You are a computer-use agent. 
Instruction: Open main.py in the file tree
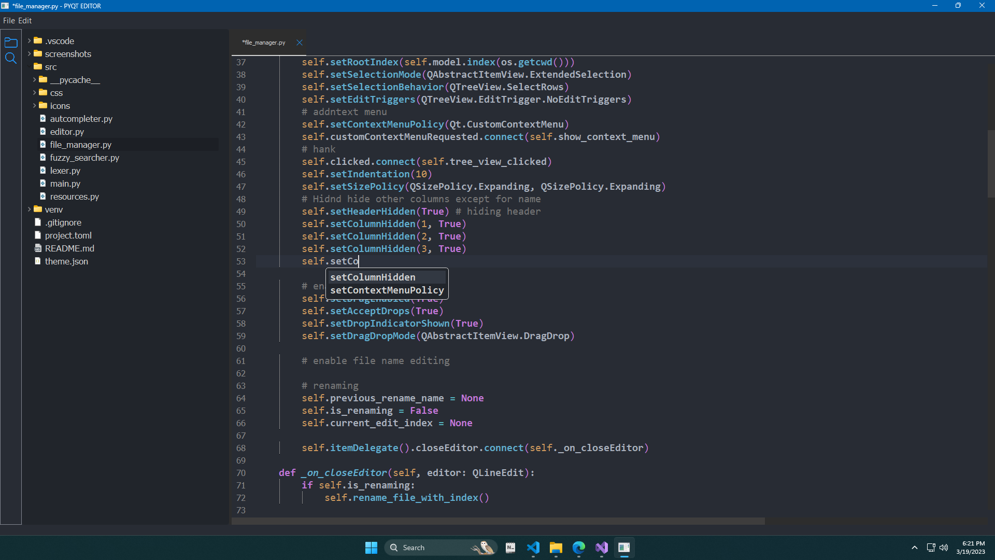65,184
